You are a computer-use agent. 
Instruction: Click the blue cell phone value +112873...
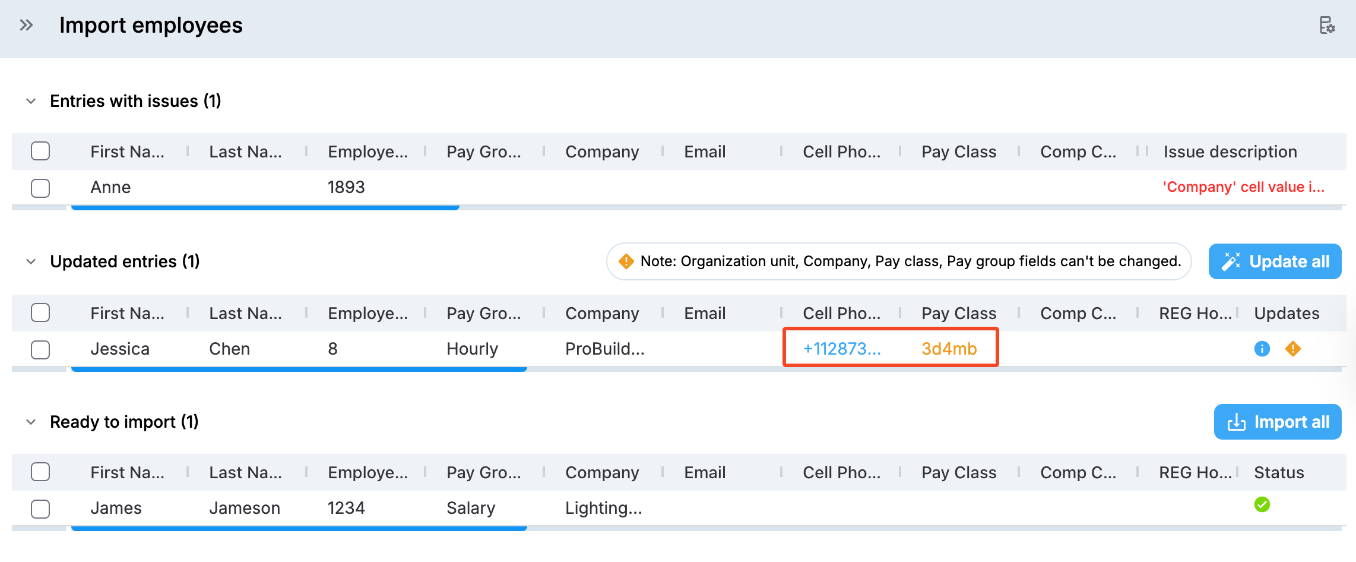coord(842,349)
